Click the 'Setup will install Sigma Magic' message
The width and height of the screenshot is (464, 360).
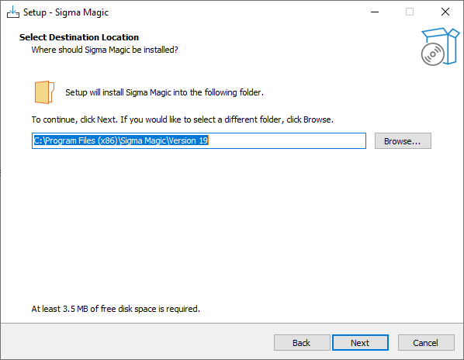pos(164,92)
